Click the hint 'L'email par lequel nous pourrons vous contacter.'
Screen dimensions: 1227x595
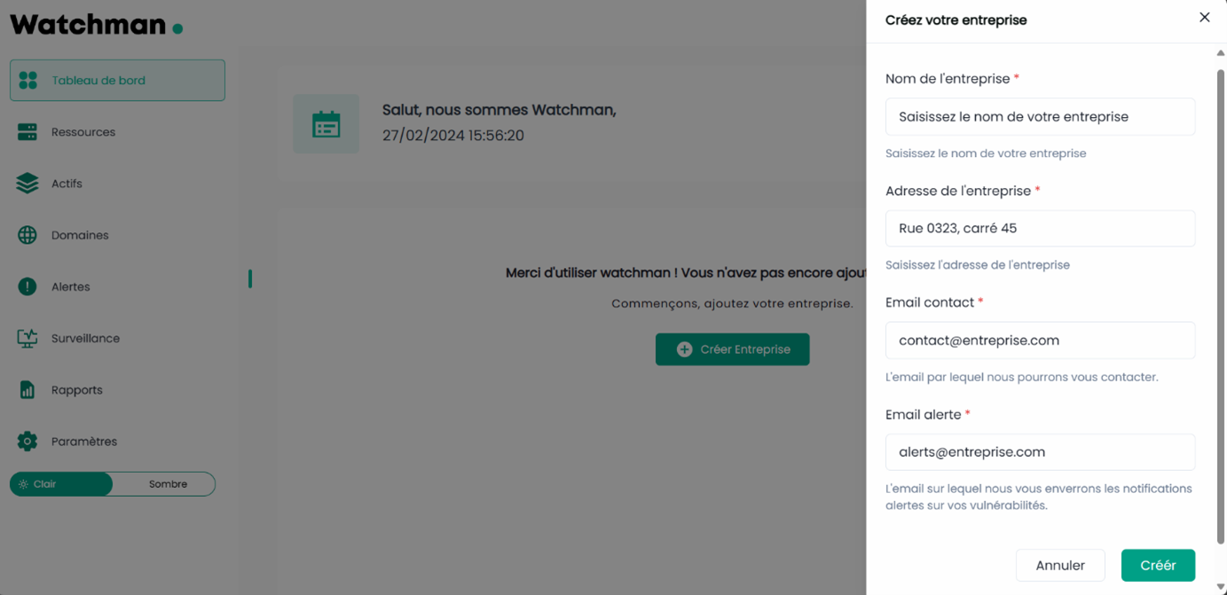(1022, 377)
